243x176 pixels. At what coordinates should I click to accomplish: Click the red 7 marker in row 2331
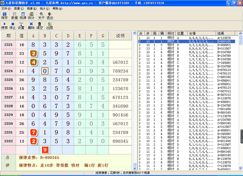click(x=34, y=133)
